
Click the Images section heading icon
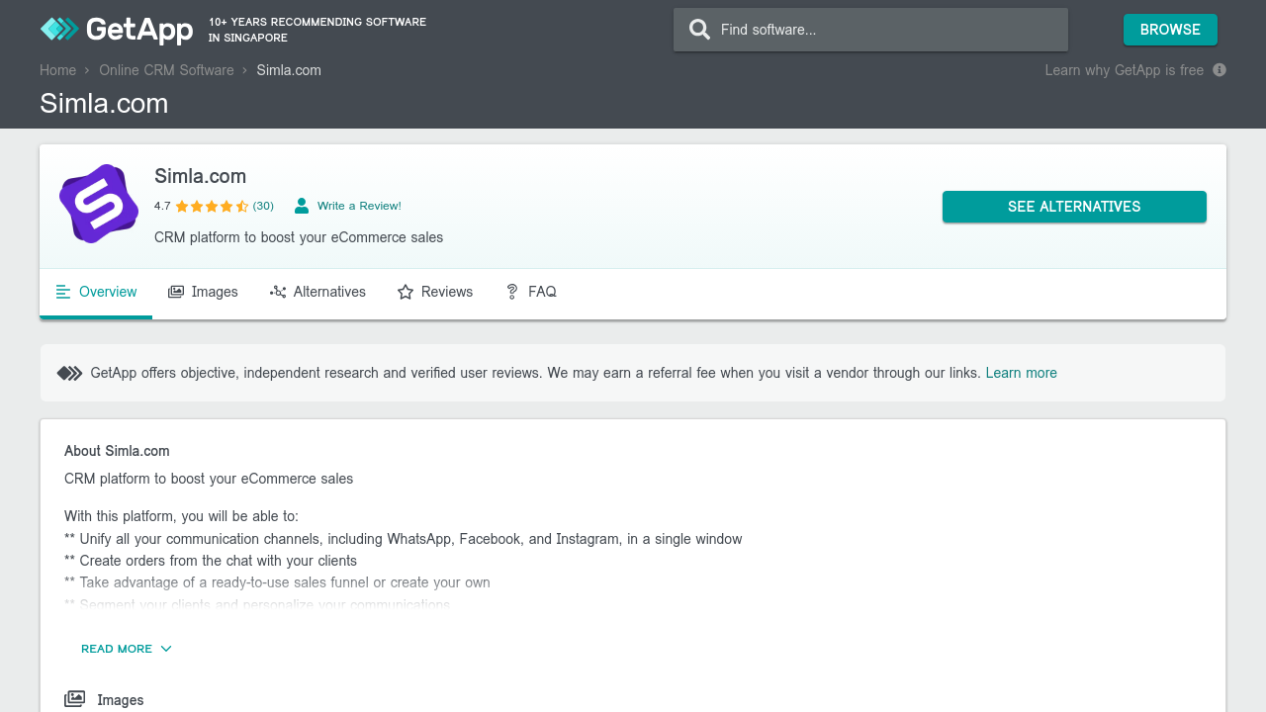[74, 699]
